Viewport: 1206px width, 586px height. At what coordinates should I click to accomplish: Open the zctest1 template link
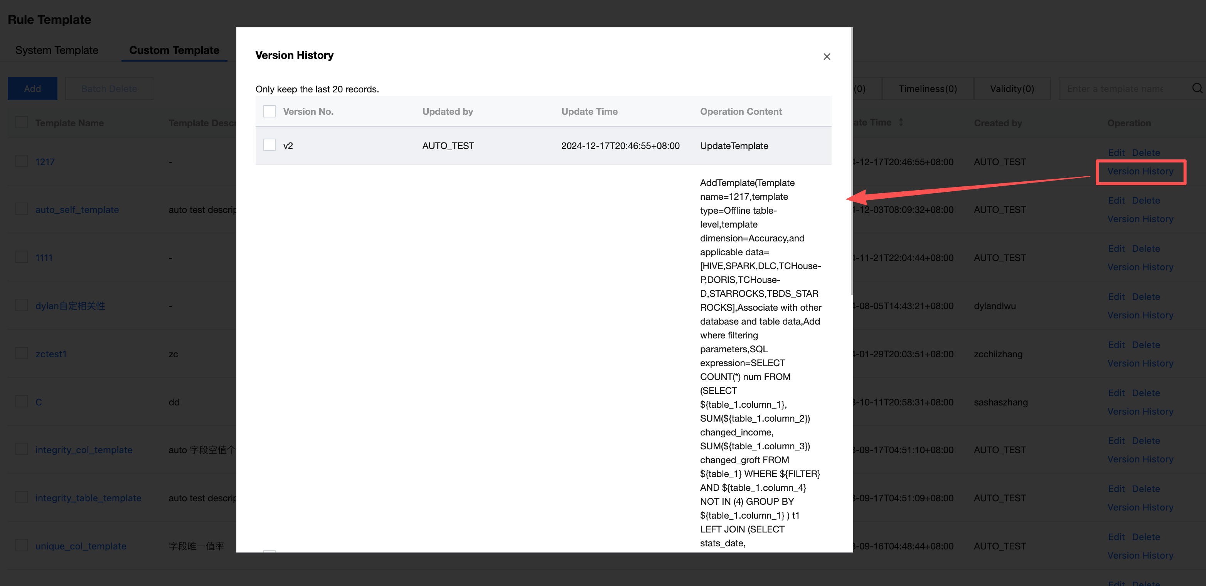[51, 354]
